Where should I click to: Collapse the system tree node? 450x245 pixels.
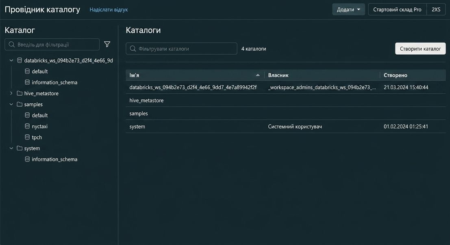11,148
